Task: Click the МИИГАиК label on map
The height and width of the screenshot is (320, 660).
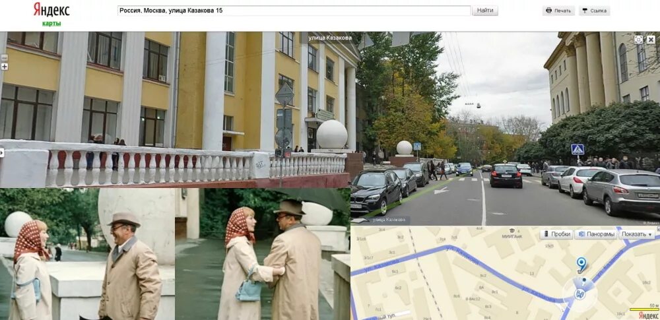Action: pos(512,236)
